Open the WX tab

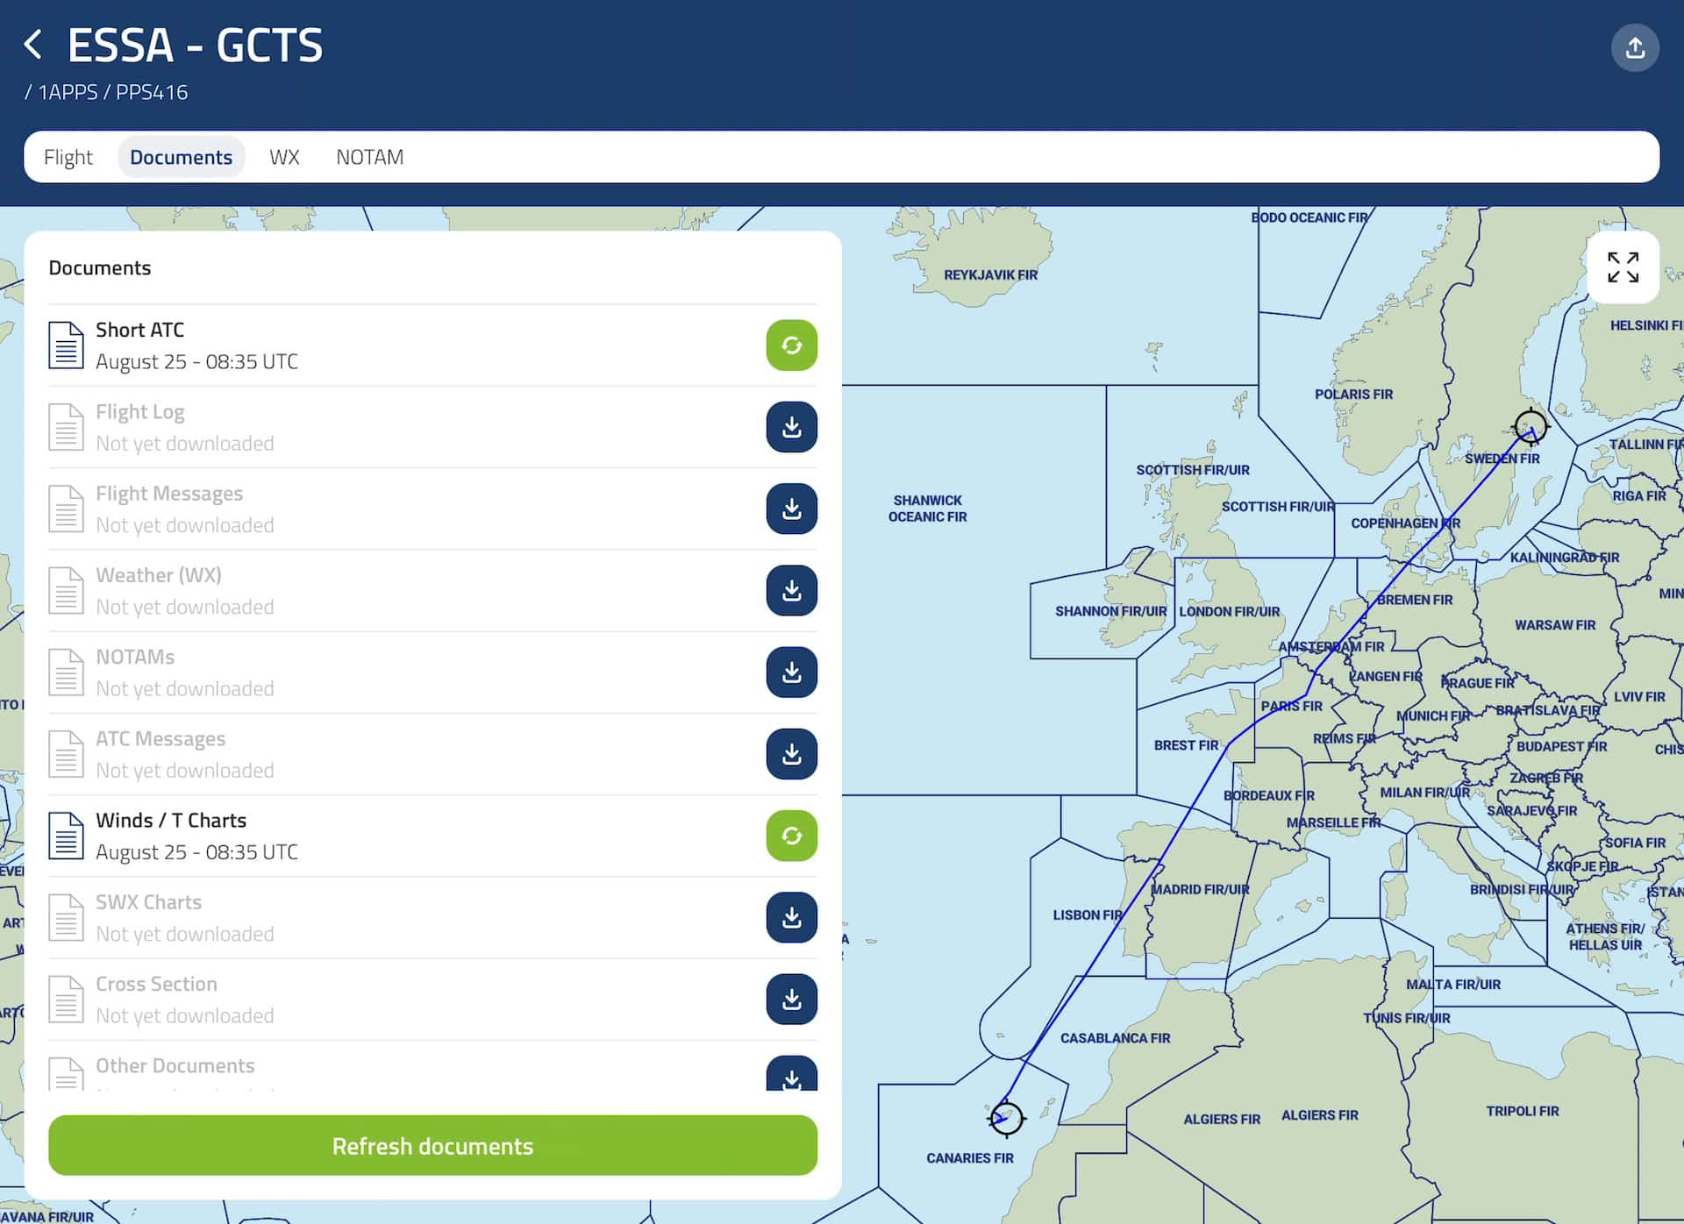(x=284, y=157)
